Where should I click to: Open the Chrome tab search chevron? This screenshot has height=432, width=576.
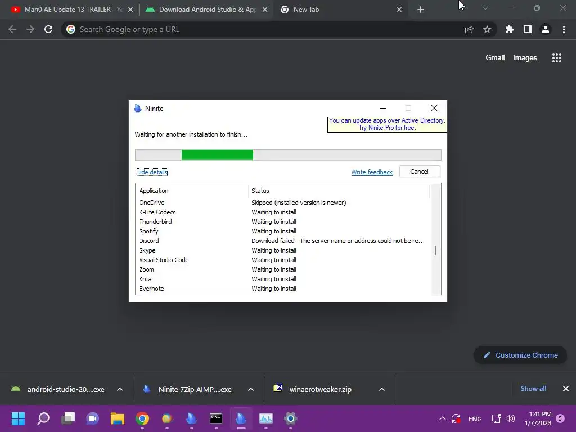pyautogui.click(x=485, y=8)
